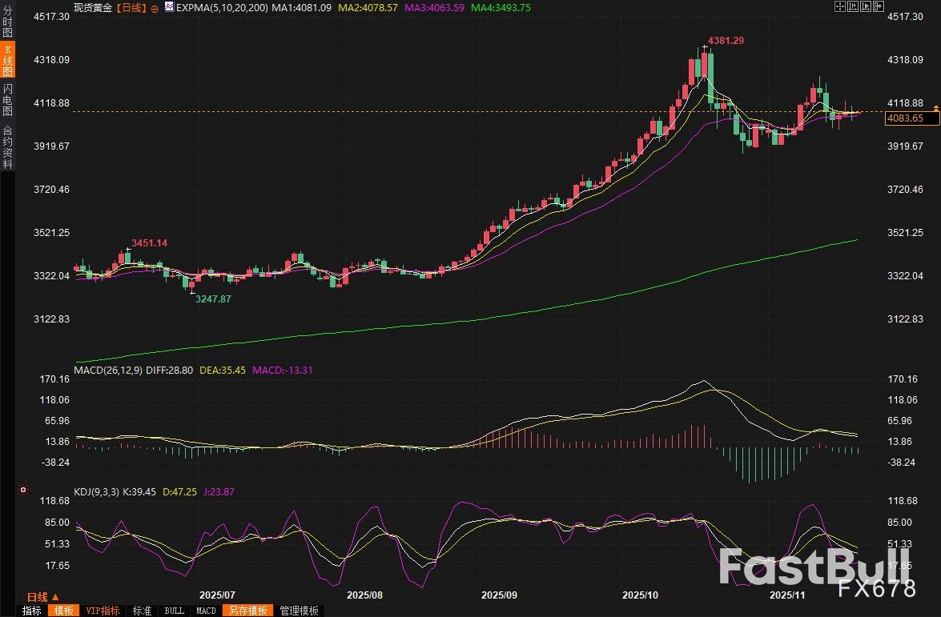The image size is (941, 617).
Task: Click the chart replay play icon
Action: (x=865, y=6)
